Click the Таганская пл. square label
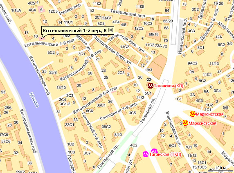This screenshot has height=173, width=234. coord(148,110)
